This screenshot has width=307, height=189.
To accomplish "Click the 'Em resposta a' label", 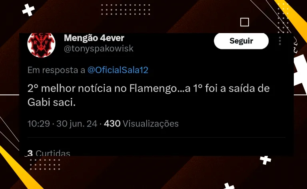I will (x=56, y=70).
